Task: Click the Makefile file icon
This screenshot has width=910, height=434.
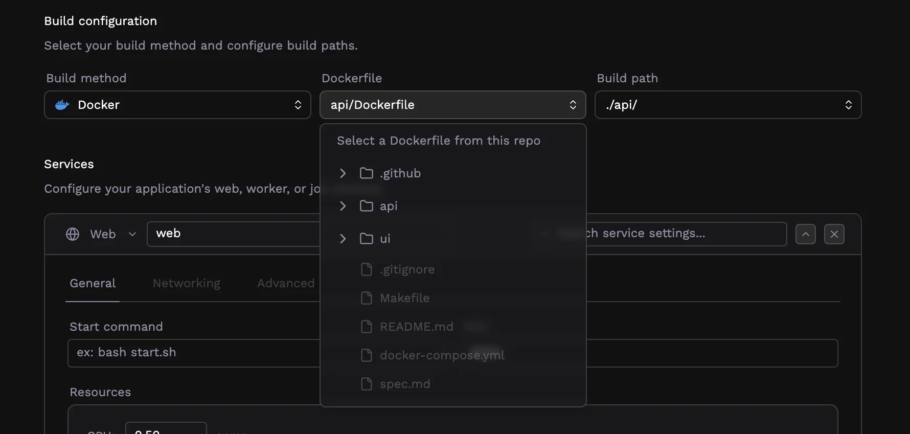Action: [367, 298]
